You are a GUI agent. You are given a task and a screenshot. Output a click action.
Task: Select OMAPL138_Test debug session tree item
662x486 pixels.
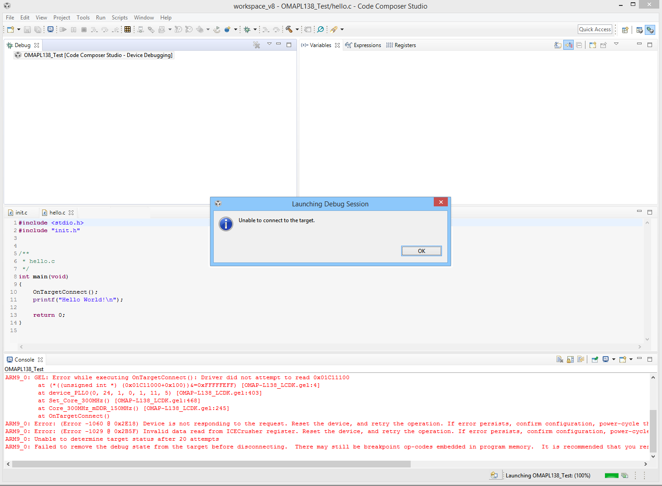click(94, 55)
